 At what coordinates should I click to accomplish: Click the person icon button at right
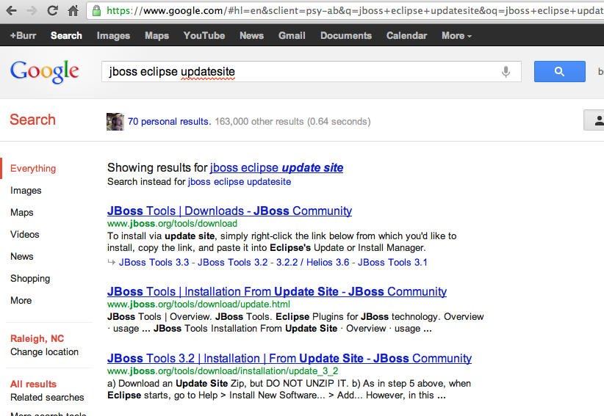[x=594, y=120]
